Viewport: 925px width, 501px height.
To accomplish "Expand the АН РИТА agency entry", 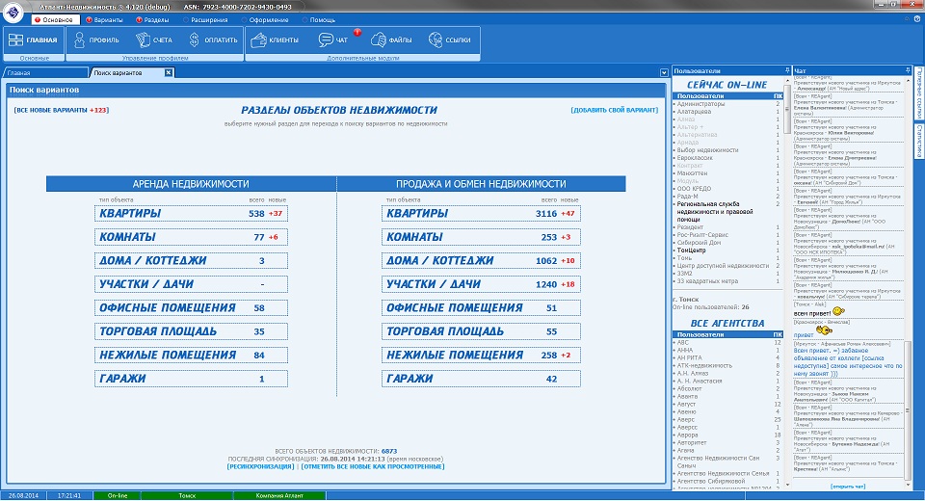I will (674, 357).
